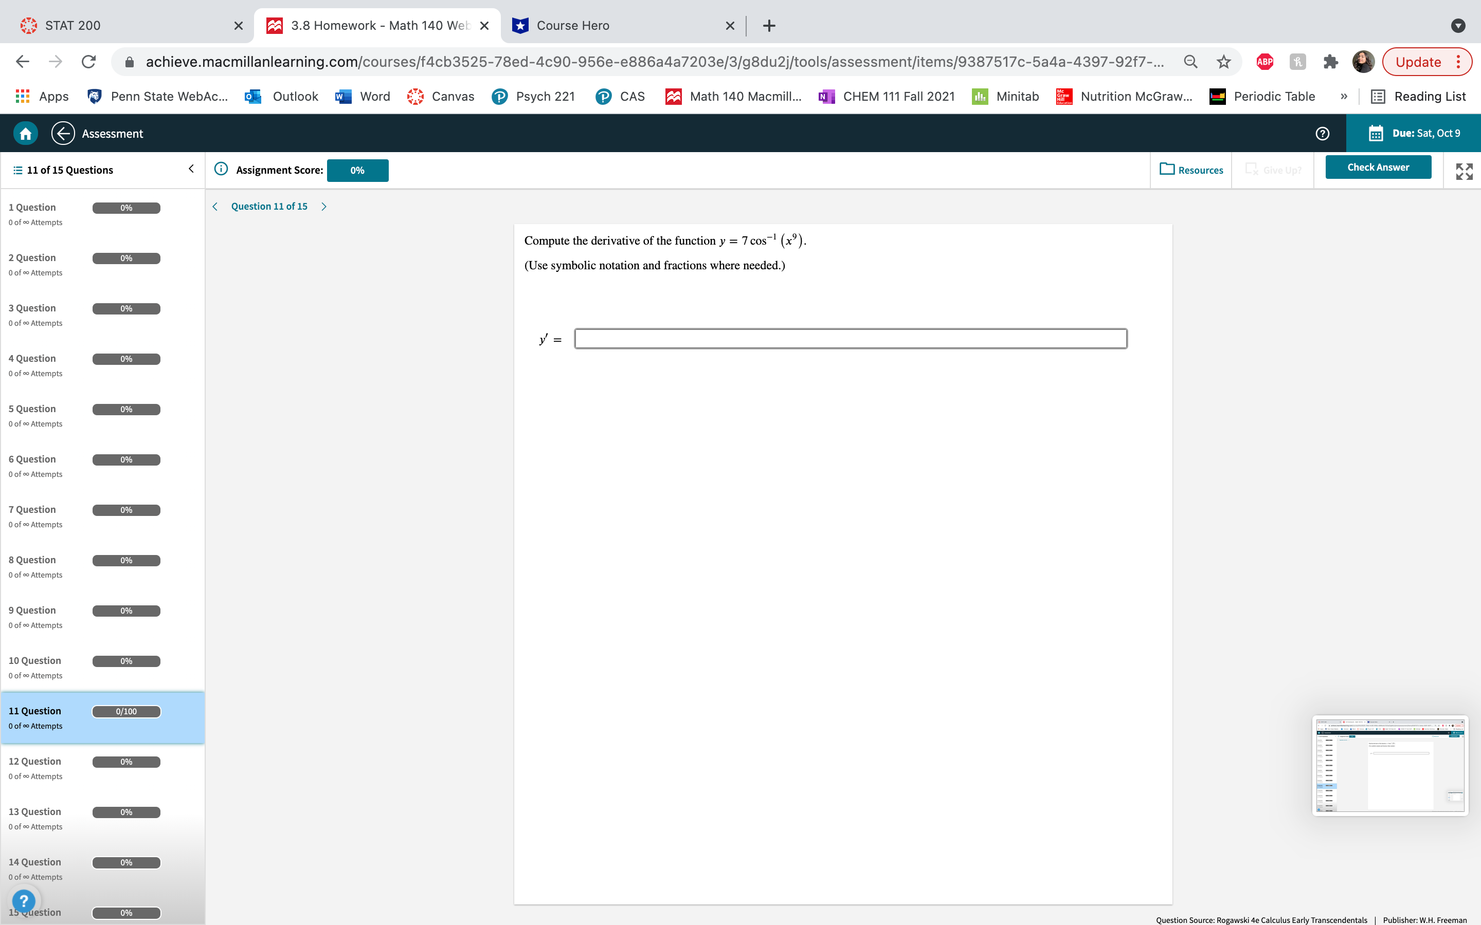1481x925 pixels.
Task: Click the Check Answer button
Action: [1378, 166]
